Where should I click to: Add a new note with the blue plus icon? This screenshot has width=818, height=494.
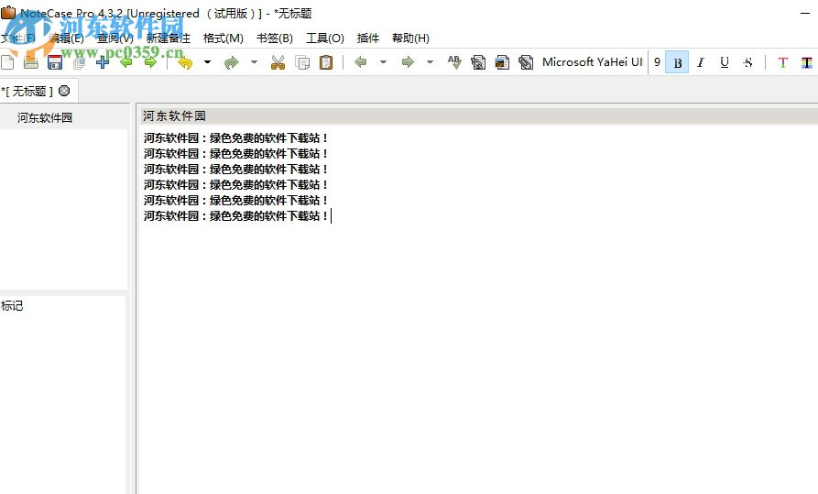[x=103, y=62]
